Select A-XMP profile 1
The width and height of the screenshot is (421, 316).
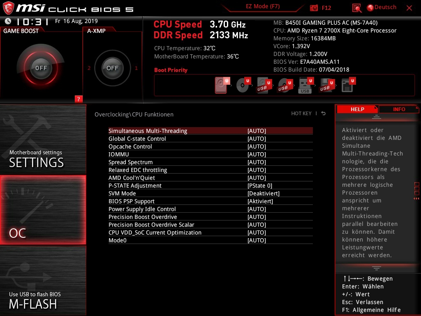(x=136, y=68)
